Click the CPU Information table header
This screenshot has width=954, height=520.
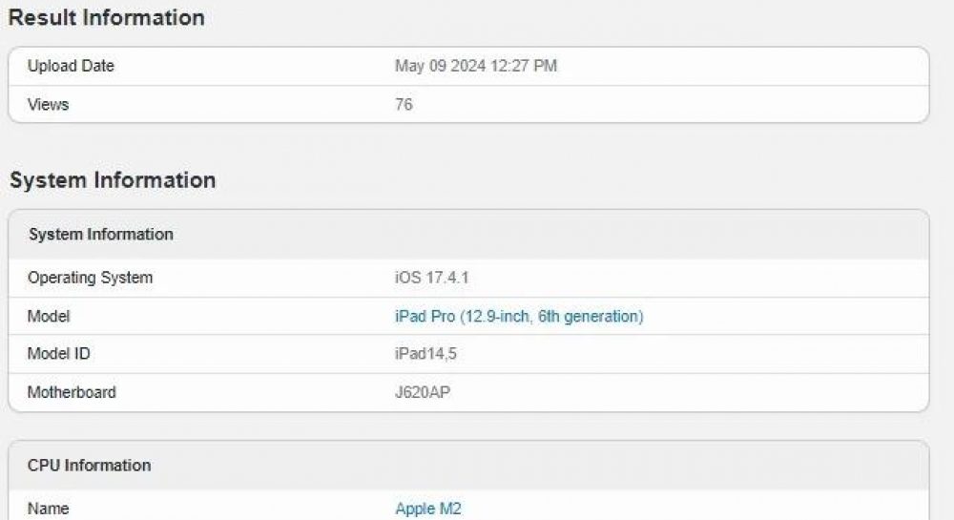tap(468, 466)
